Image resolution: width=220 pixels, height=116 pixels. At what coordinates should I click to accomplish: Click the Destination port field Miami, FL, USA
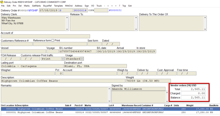pos(95,66)
